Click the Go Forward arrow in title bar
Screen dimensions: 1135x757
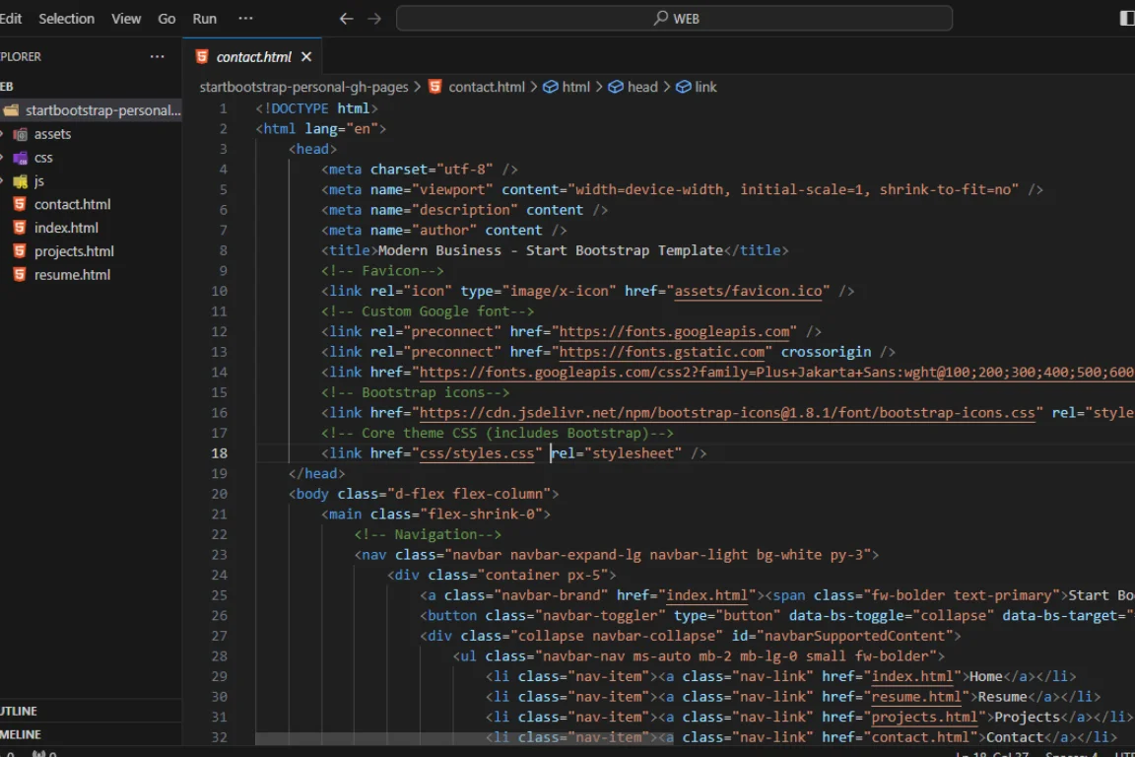pos(374,19)
